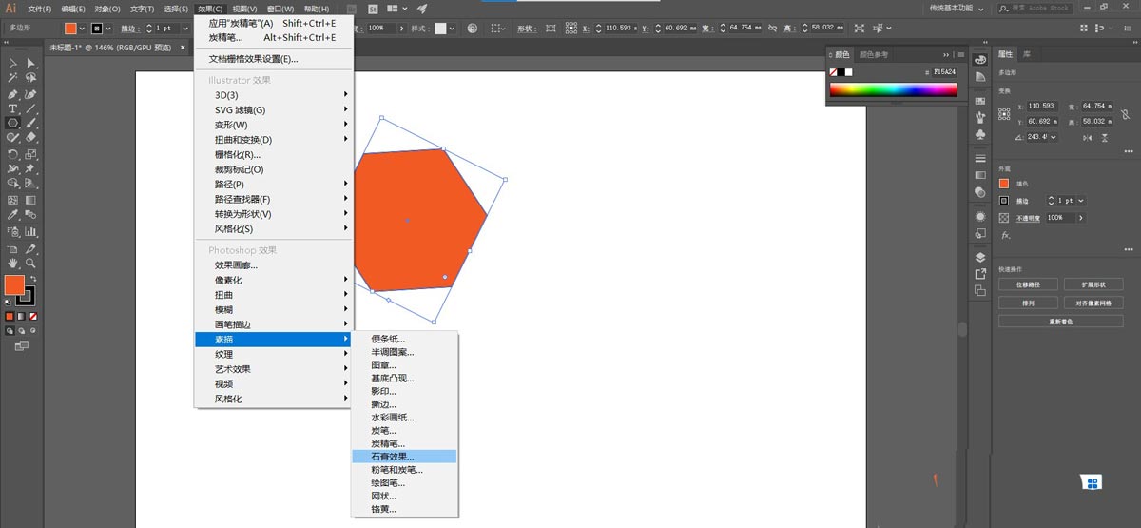Click the fx effects icon in Properties
The image size is (1141, 528).
(1005, 235)
